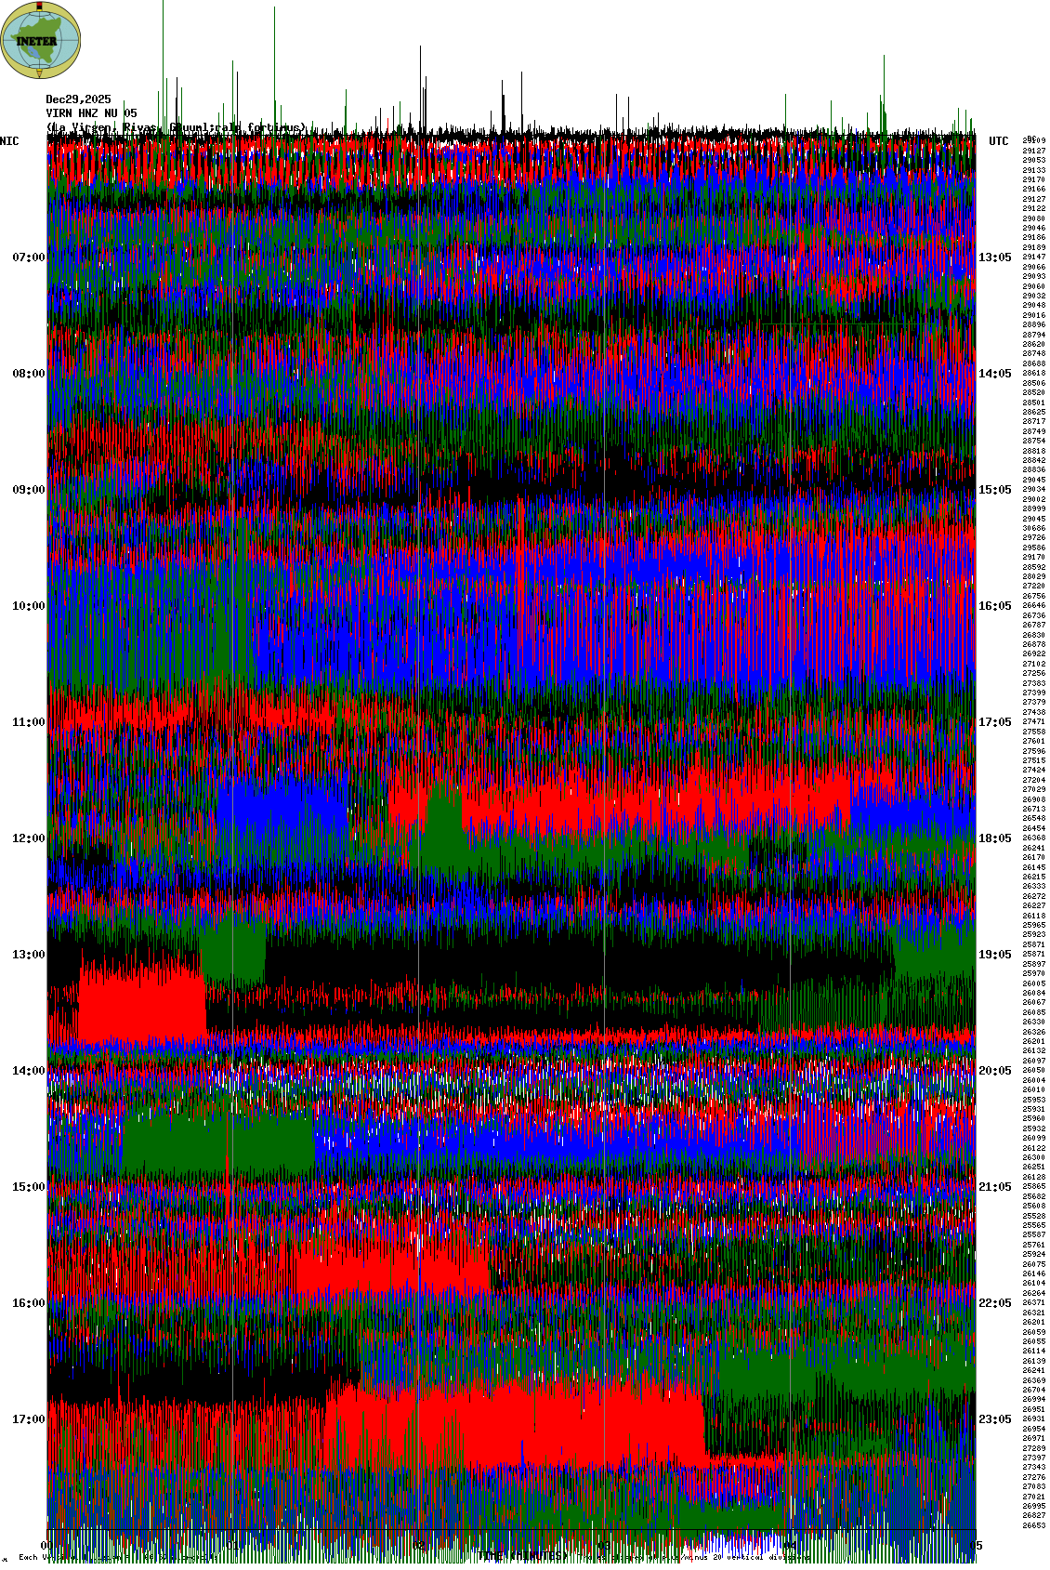Click the 17:00 local time label
Viewport: 1050px width, 1570px height.
pyautogui.click(x=28, y=1419)
